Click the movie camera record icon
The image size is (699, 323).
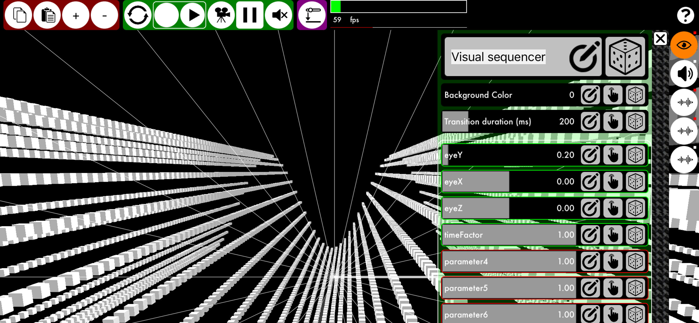tap(221, 15)
